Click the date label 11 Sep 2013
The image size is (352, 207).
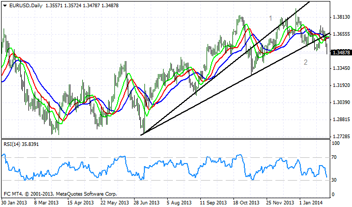tap(213, 203)
